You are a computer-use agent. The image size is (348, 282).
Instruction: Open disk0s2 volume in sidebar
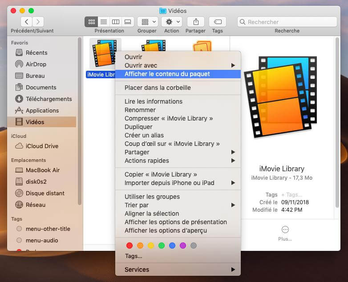[42, 181]
